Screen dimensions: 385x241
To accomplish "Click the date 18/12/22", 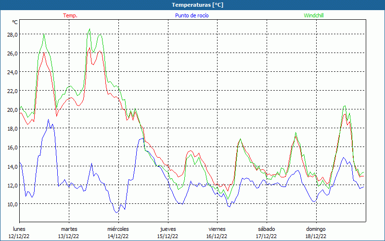I will coord(316,236).
